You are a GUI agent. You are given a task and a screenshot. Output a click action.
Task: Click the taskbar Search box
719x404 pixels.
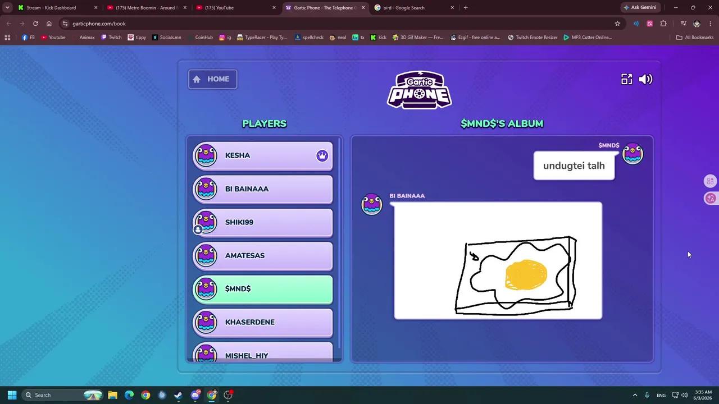63,395
